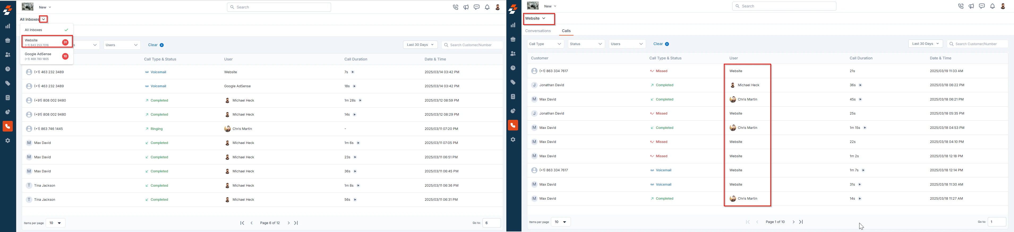This screenshot has width=1014, height=232.
Task: Go to next page in right screenshot pagination
Action: (x=794, y=222)
